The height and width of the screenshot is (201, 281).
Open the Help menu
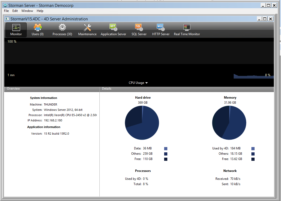[40, 11]
